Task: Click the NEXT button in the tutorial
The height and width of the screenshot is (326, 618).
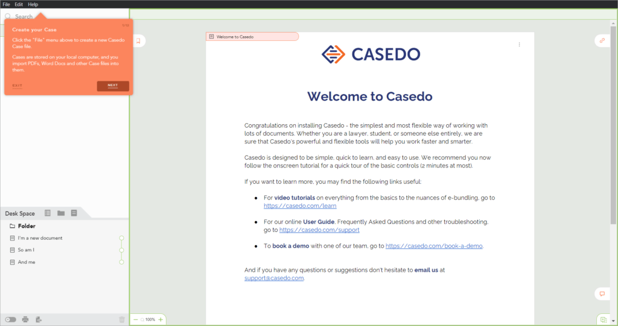Action: [x=113, y=86]
